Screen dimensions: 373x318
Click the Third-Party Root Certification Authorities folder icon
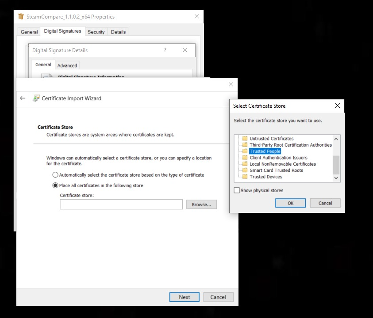coord(245,144)
